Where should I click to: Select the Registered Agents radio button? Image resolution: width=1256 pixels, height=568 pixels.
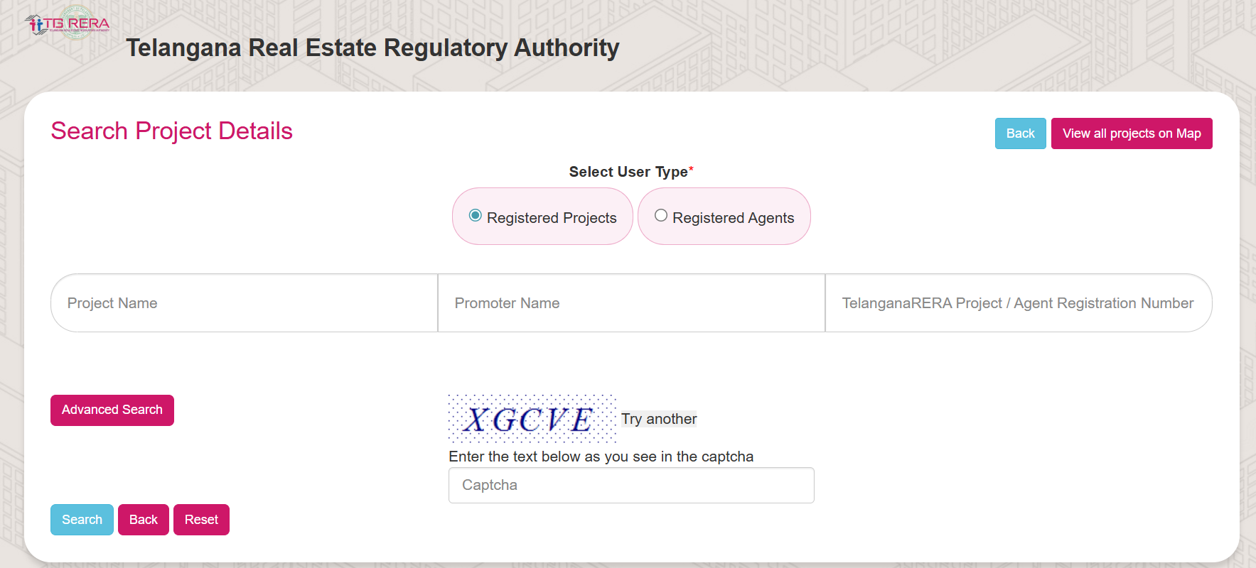click(x=661, y=216)
